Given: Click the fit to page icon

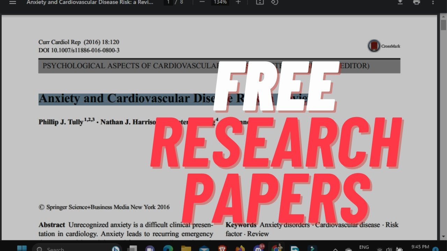Looking at the screenshot, I should (x=260, y=2).
